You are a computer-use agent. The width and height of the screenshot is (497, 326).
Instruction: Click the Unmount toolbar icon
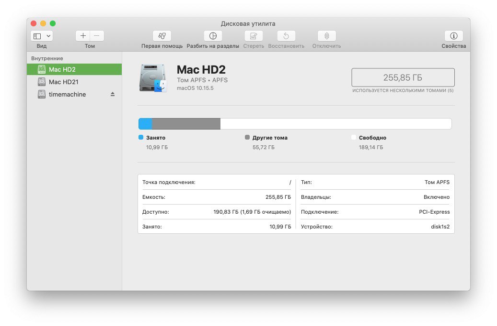click(x=327, y=36)
